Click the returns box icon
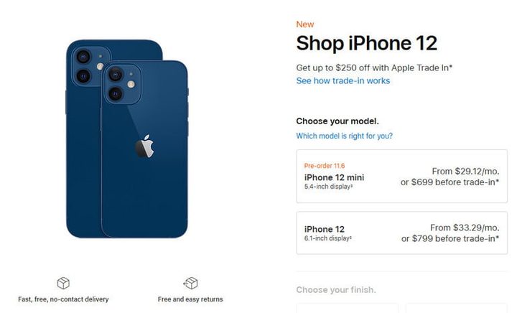This screenshot has width=517, height=313. point(190,283)
